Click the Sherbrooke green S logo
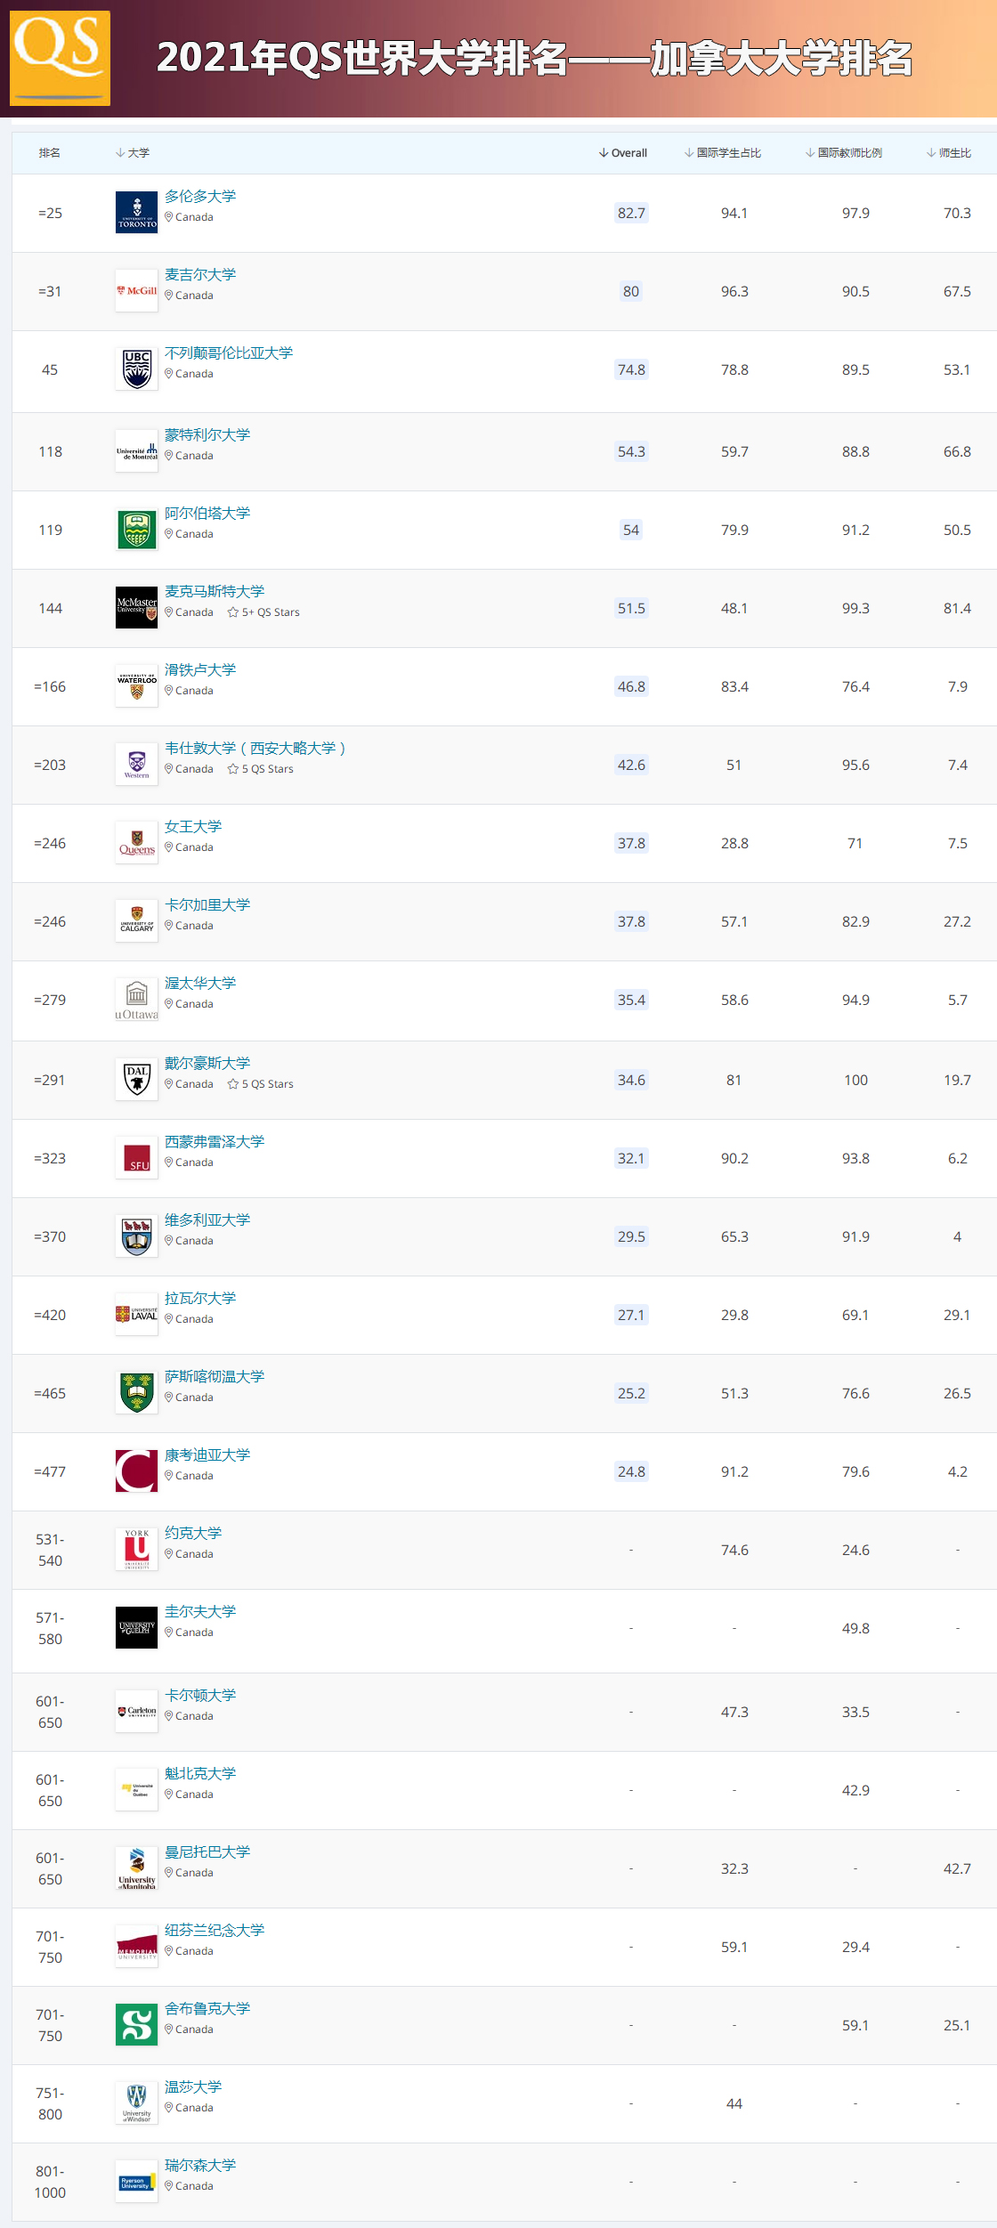The image size is (997, 2228). click(136, 2025)
